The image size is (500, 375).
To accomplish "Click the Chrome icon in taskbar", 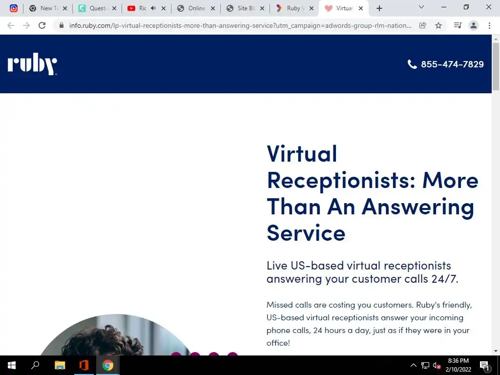I will pos(108,365).
